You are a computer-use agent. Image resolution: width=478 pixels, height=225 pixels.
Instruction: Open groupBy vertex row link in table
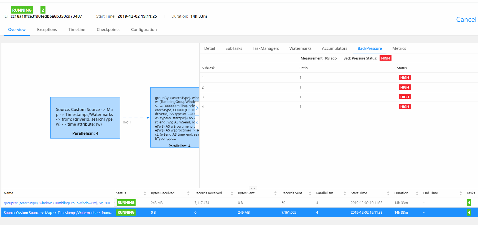(58, 203)
